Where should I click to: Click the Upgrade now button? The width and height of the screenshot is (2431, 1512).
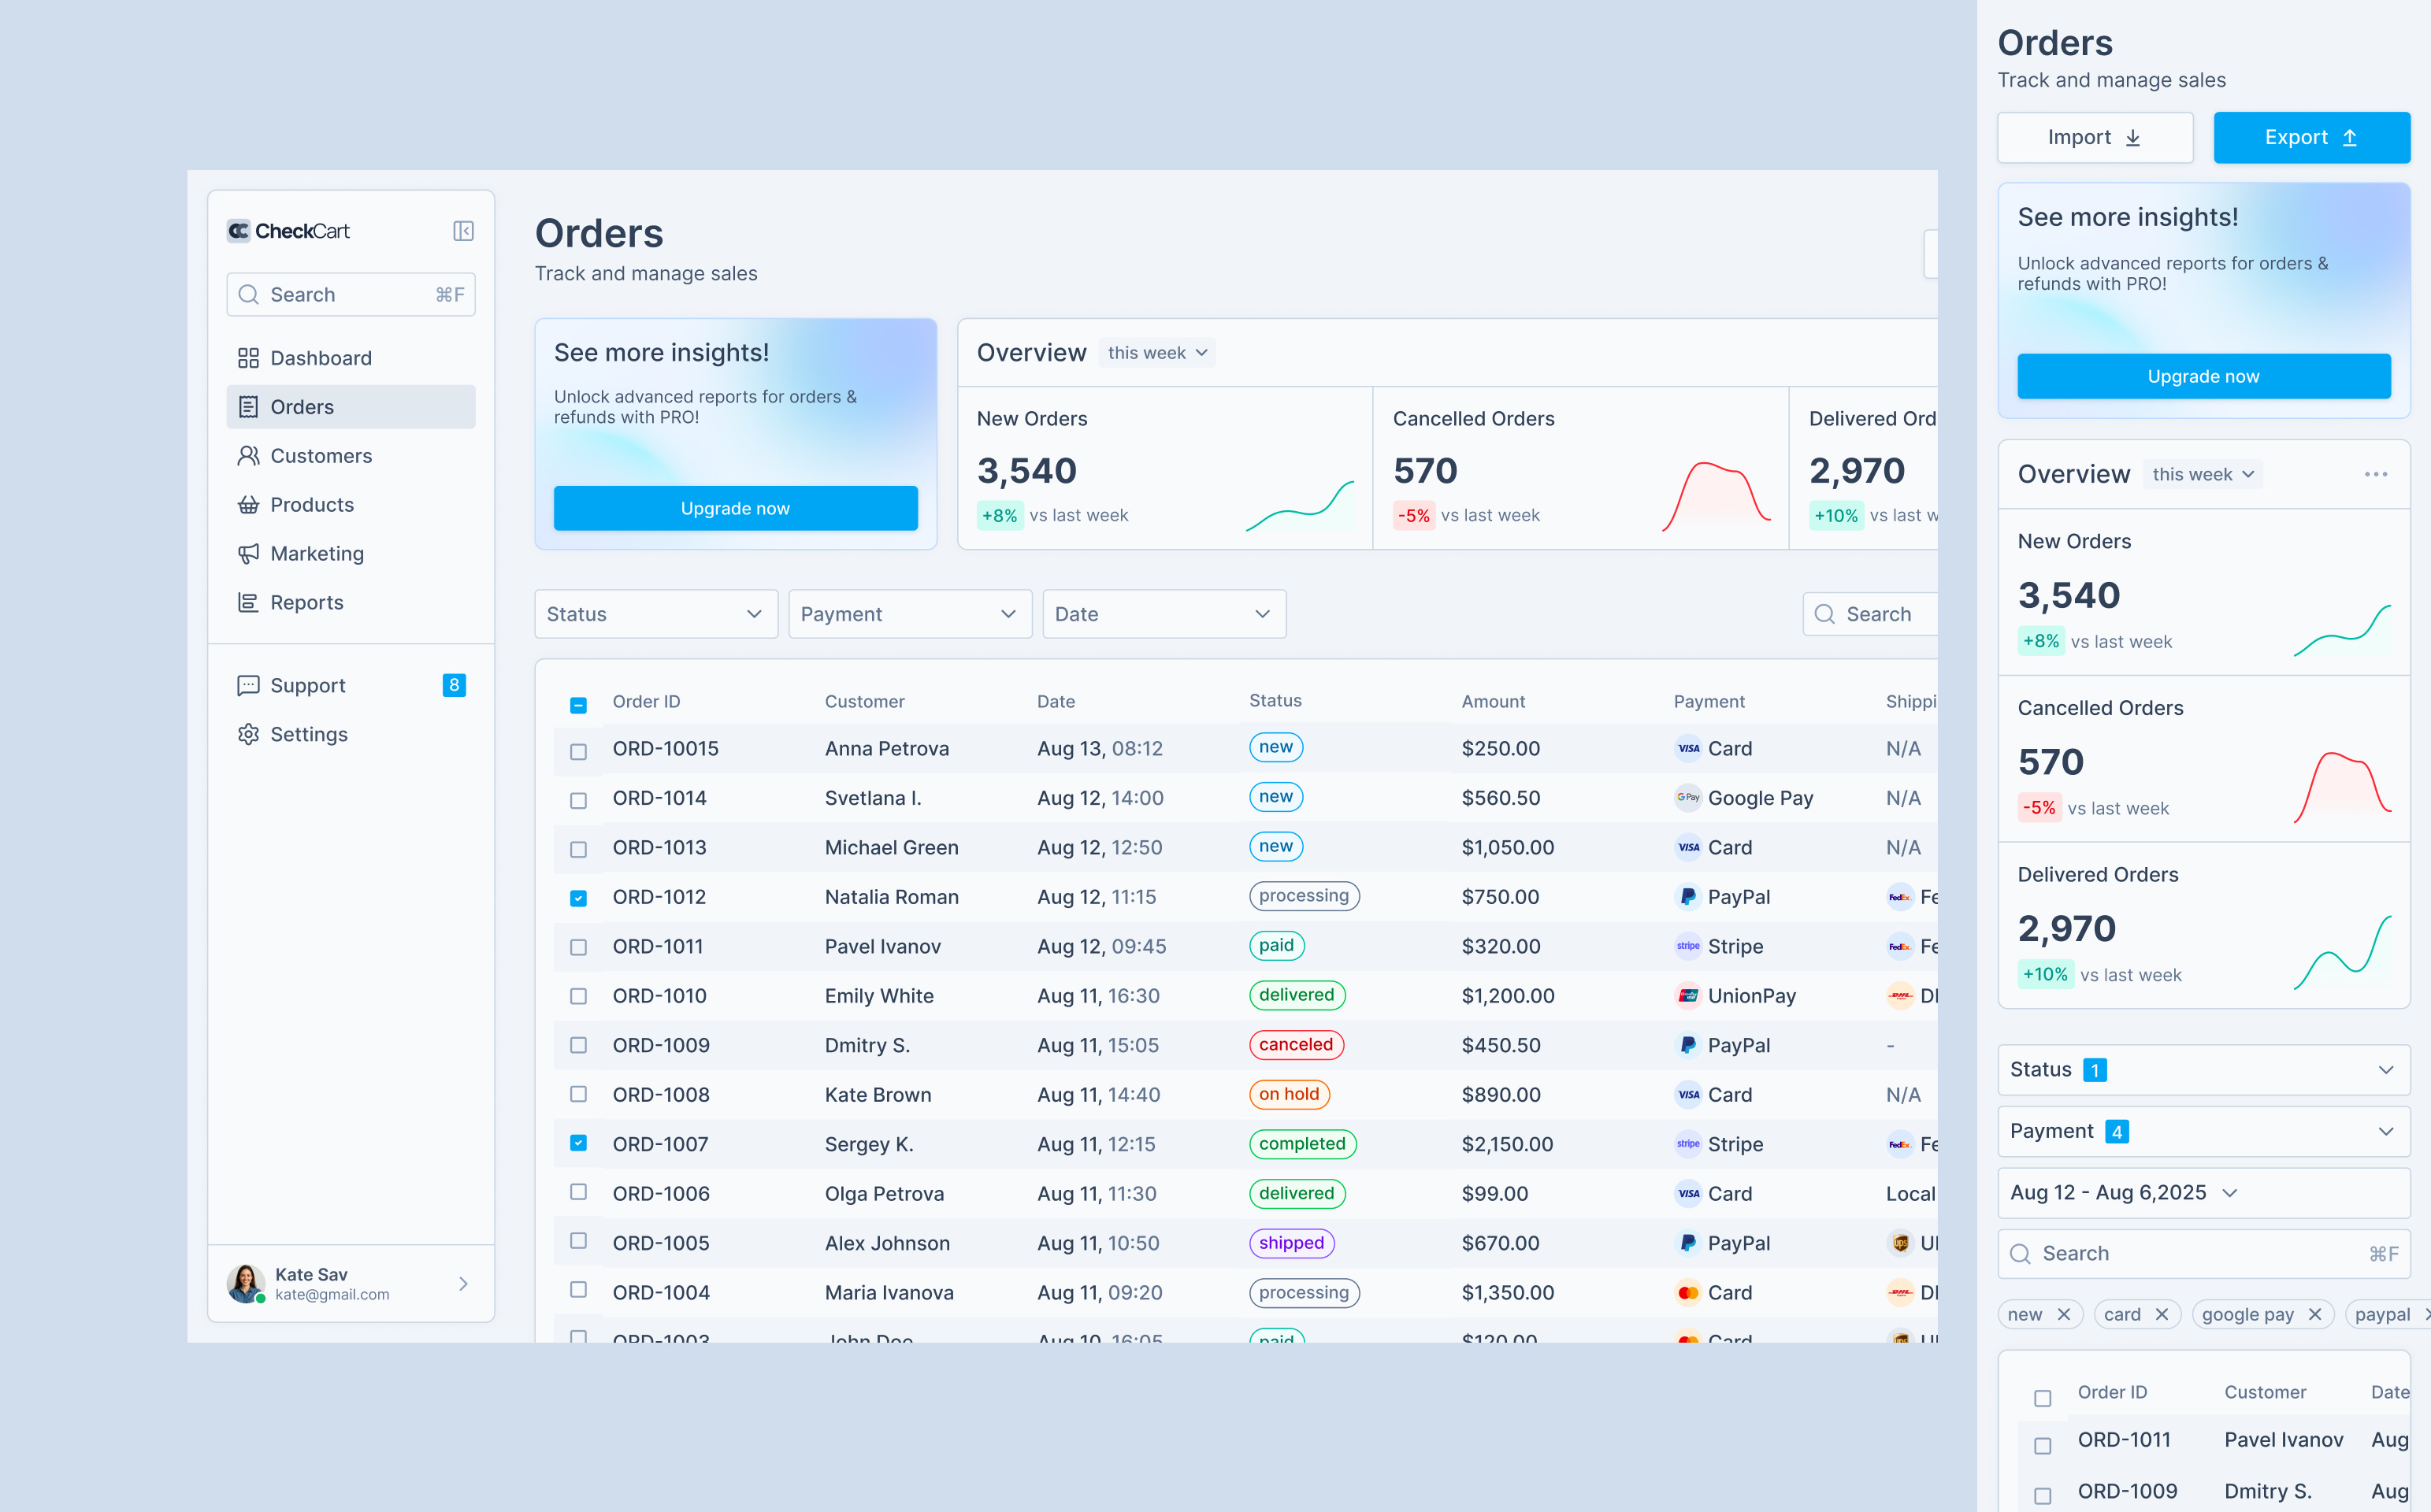(x=735, y=508)
